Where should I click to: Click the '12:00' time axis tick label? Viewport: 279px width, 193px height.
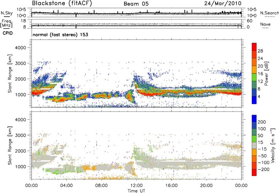136,186
